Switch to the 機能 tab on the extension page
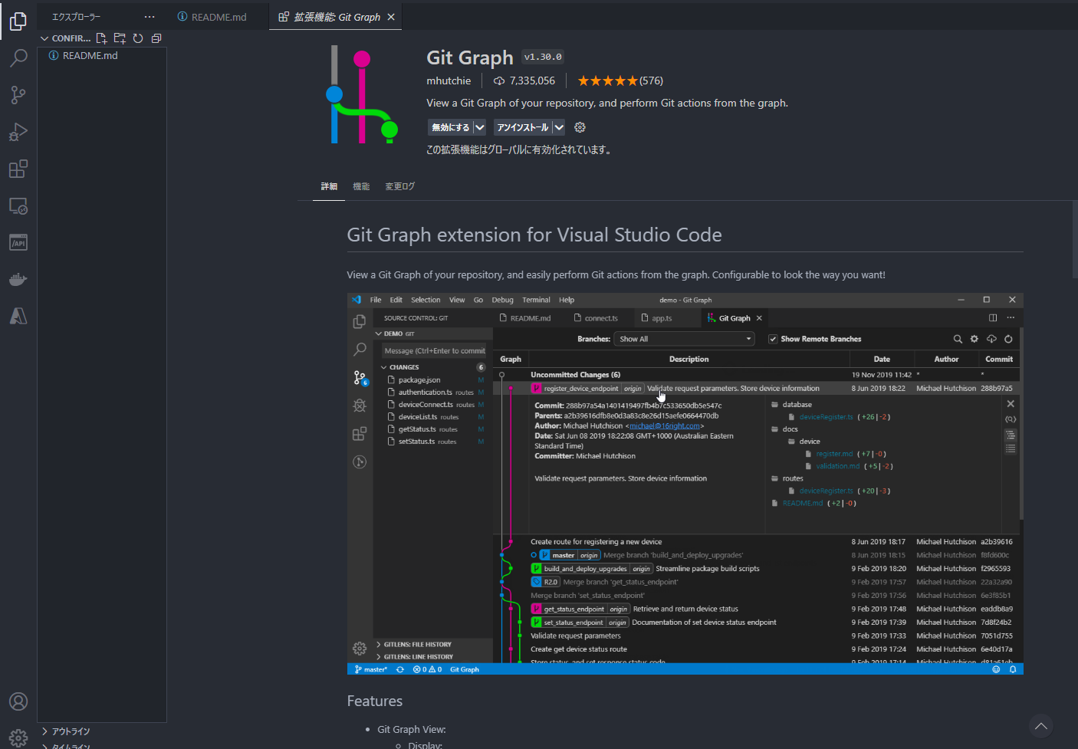Image resolution: width=1078 pixels, height=749 pixels. 361,186
